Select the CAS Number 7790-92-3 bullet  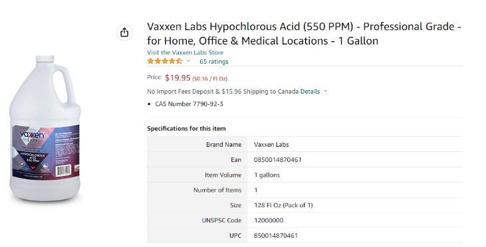189,104
